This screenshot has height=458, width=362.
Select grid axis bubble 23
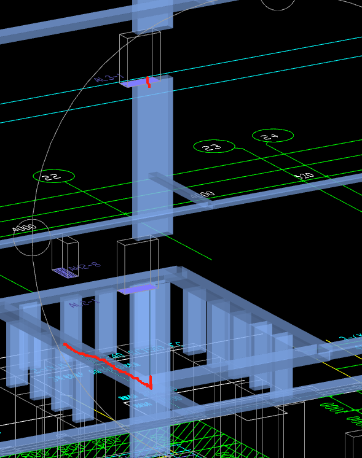point(214,146)
